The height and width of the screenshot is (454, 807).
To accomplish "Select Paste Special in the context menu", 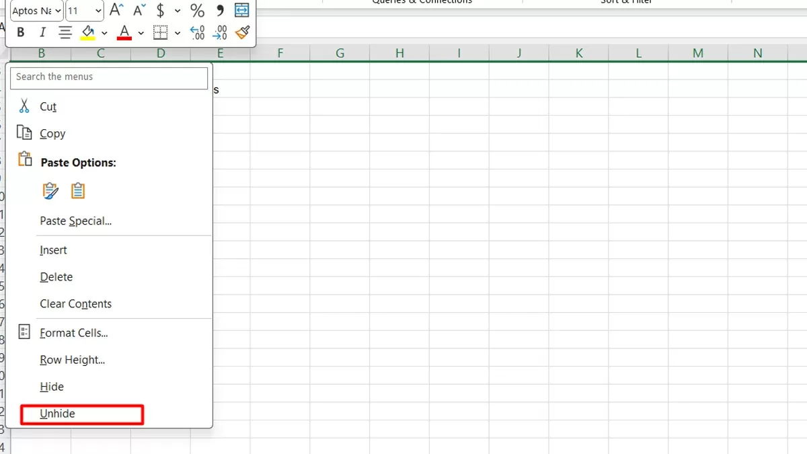I will (x=77, y=221).
